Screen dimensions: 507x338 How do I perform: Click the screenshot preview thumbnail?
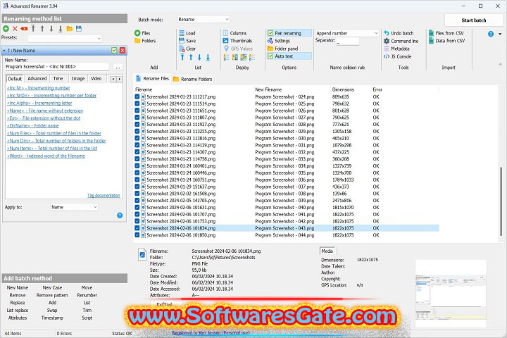click(x=451, y=294)
